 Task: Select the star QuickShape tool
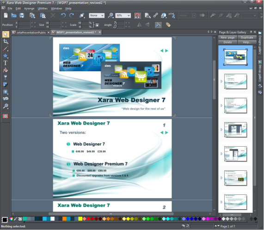[6, 56]
